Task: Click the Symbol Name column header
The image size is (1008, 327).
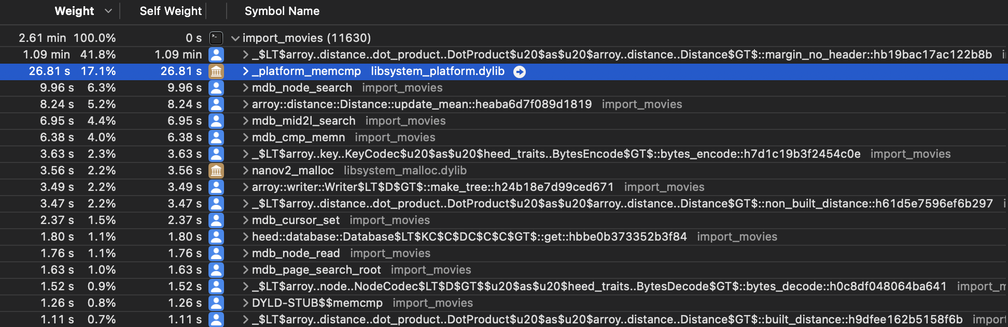Action: 282,11
